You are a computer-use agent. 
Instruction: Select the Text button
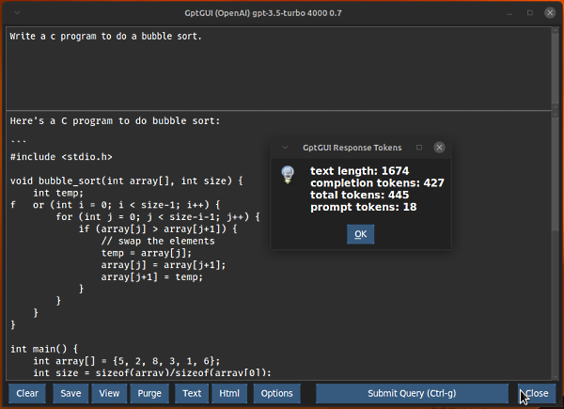192,394
